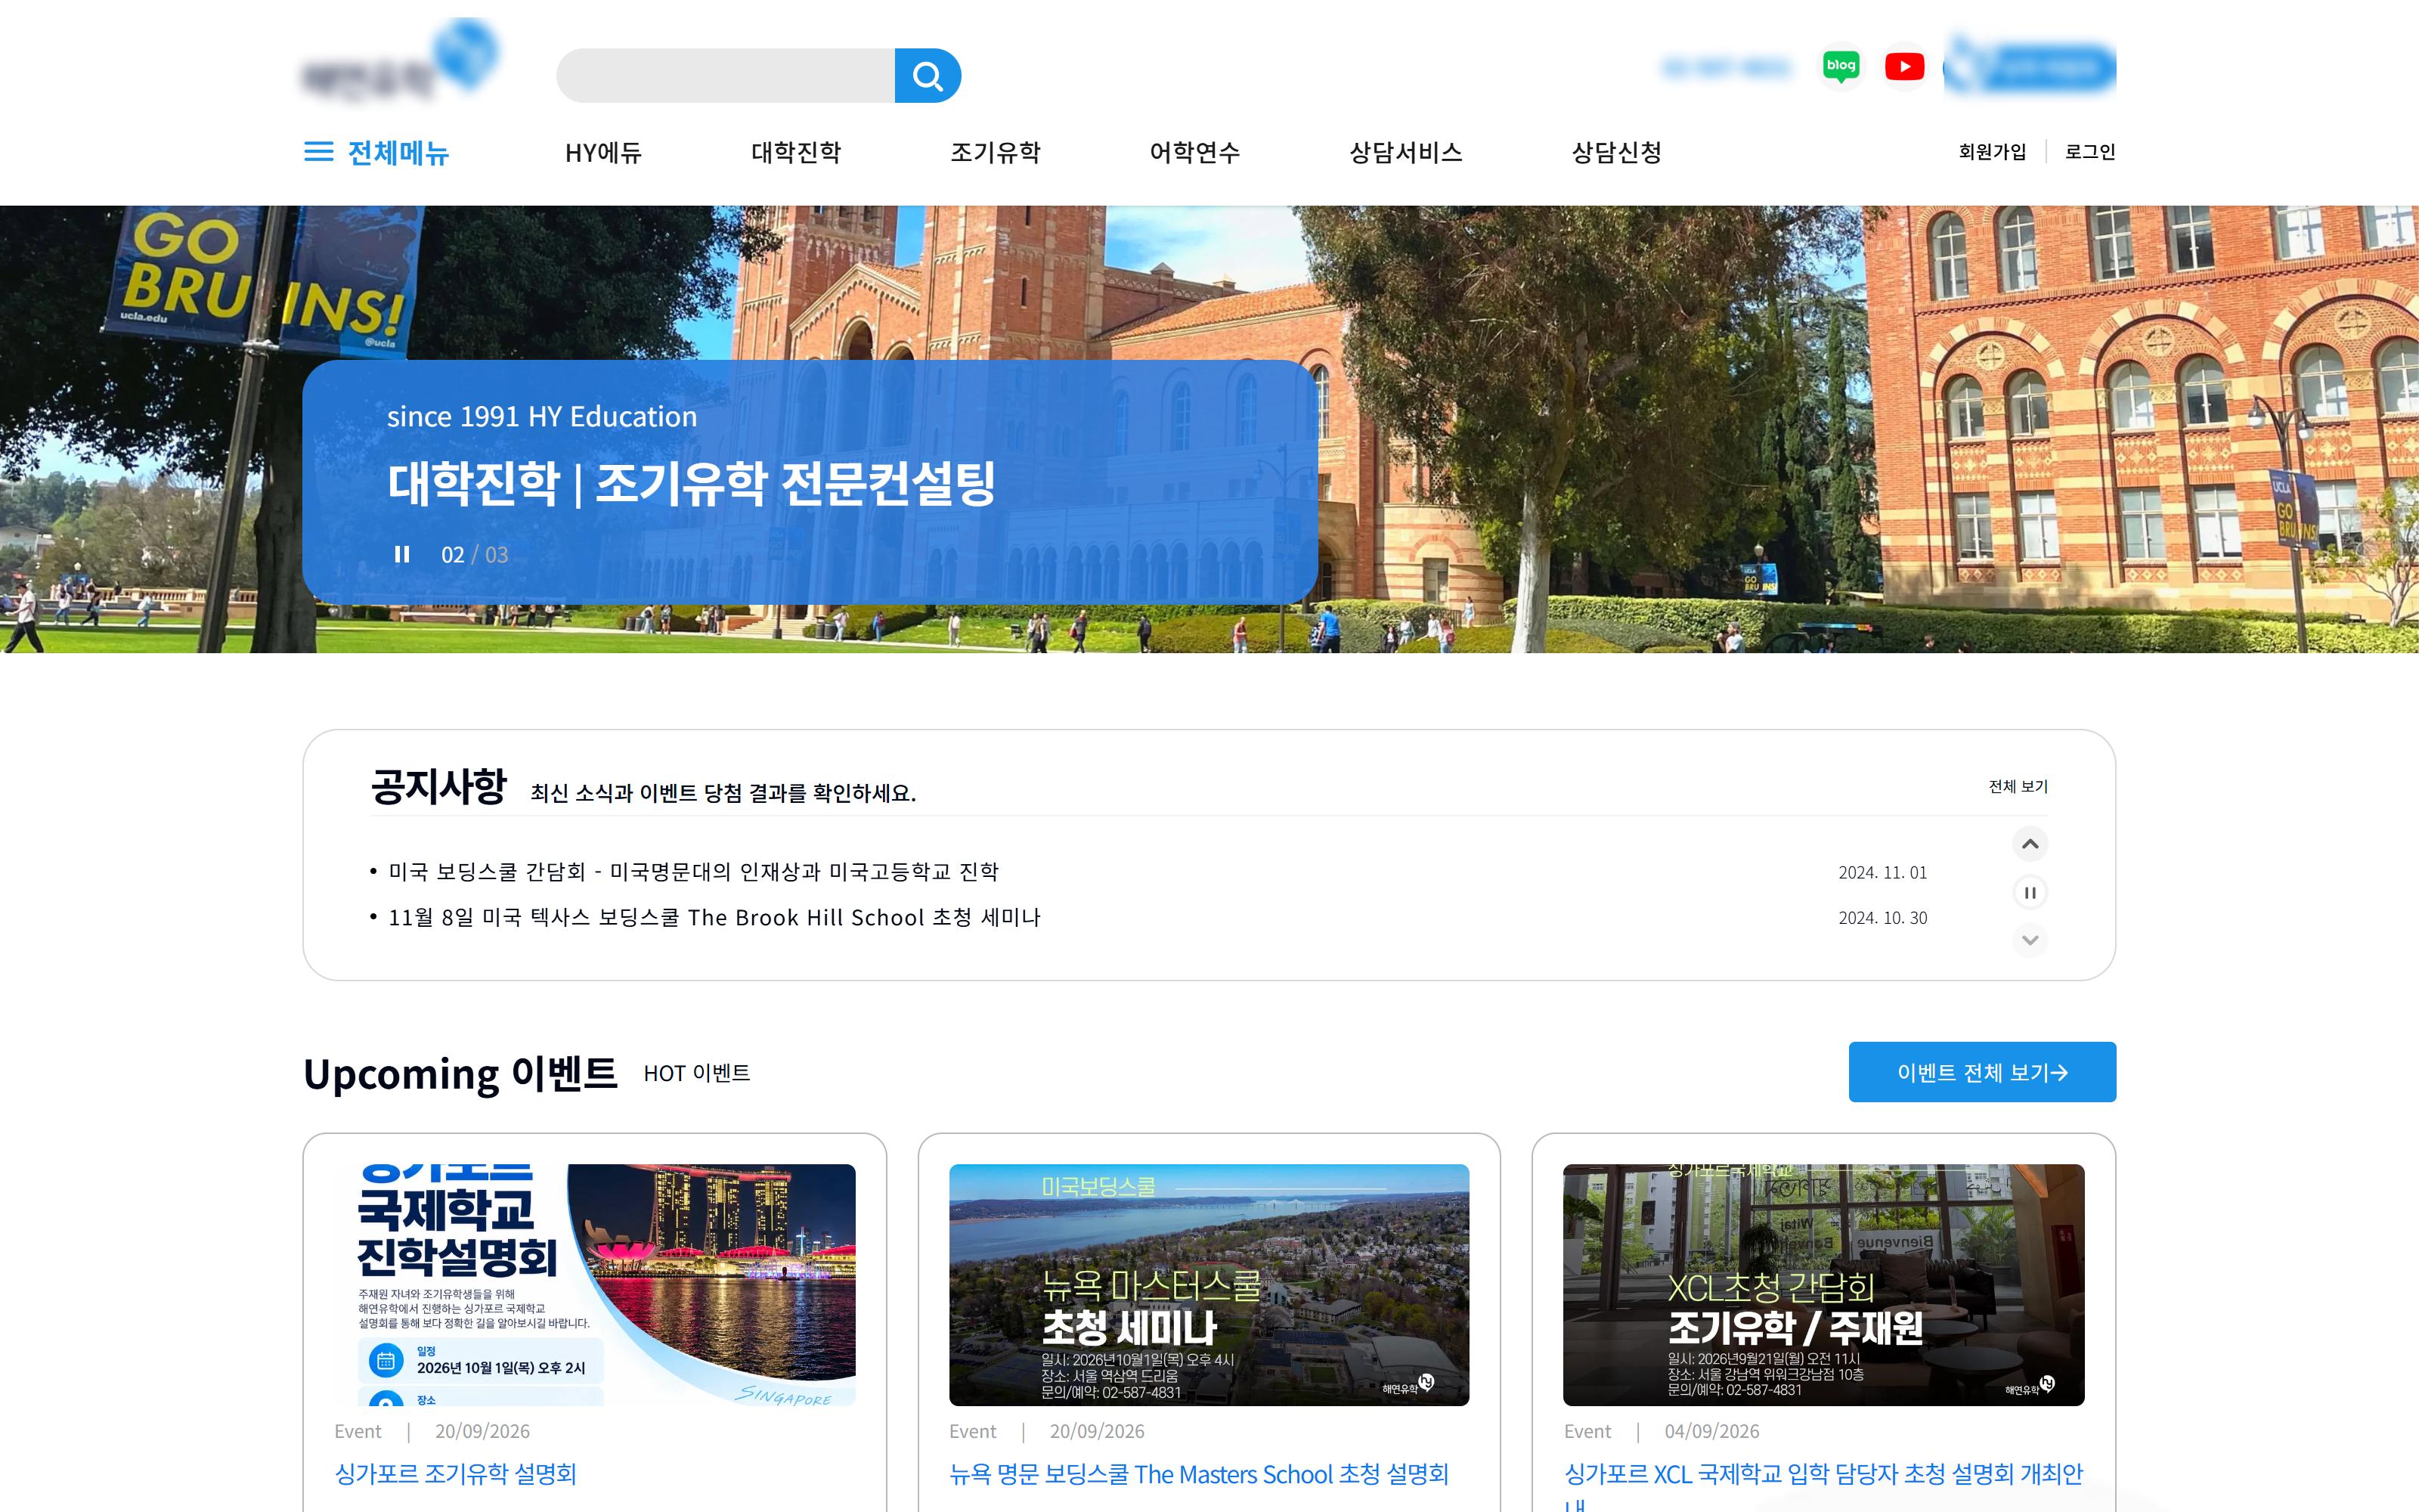
Task: Open 싱가포르 조기유학 설명회 event title
Action: point(456,1474)
